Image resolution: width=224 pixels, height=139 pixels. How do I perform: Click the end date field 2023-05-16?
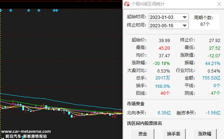169,25
